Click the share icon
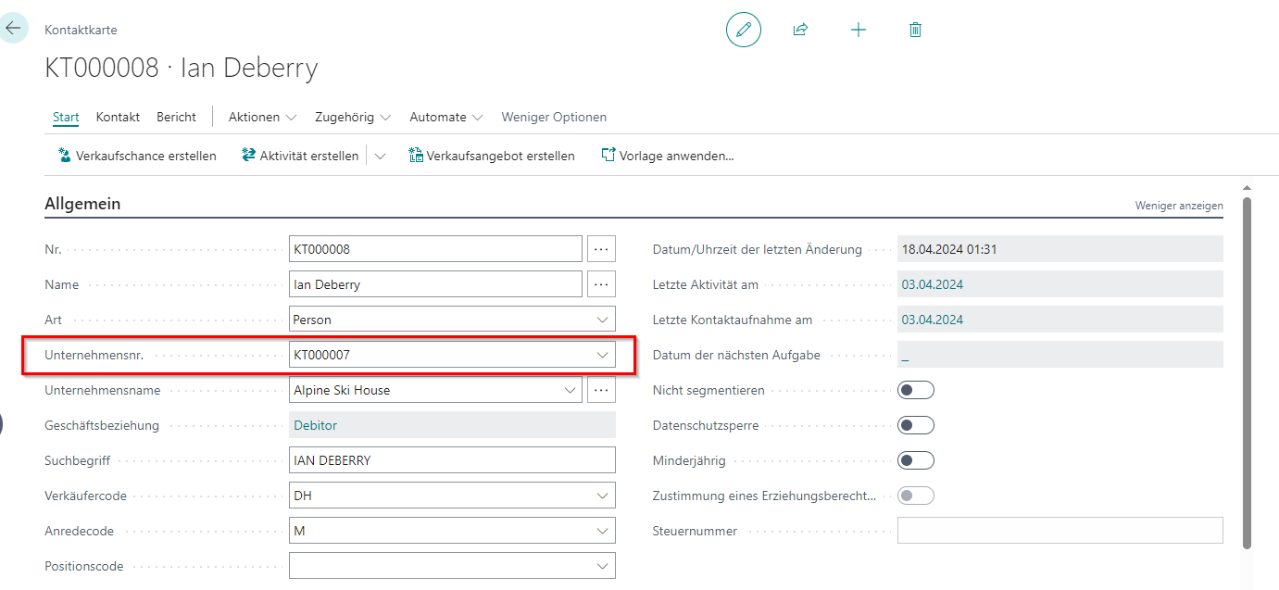 (800, 30)
